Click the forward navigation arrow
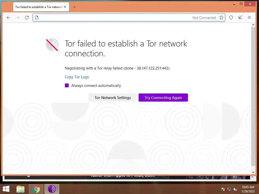This screenshot has height=194, width=259. click(18, 17)
